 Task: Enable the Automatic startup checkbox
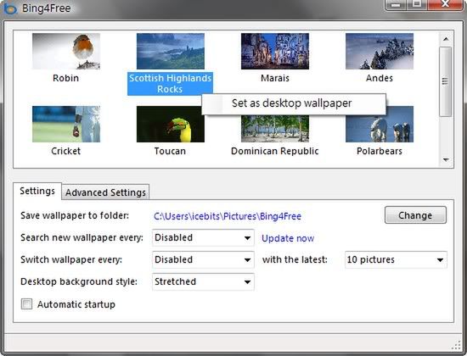pyautogui.click(x=26, y=304)
